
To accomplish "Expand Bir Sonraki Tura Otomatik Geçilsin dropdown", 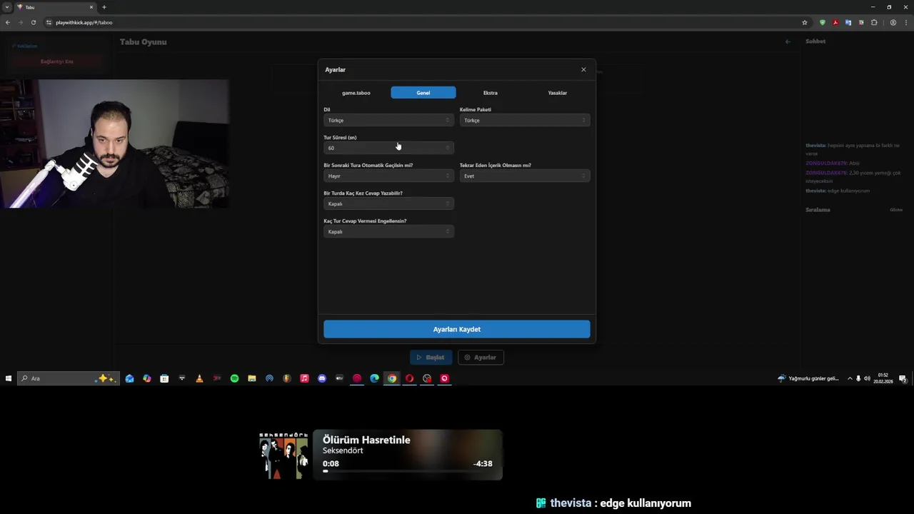I will [388, 176].
